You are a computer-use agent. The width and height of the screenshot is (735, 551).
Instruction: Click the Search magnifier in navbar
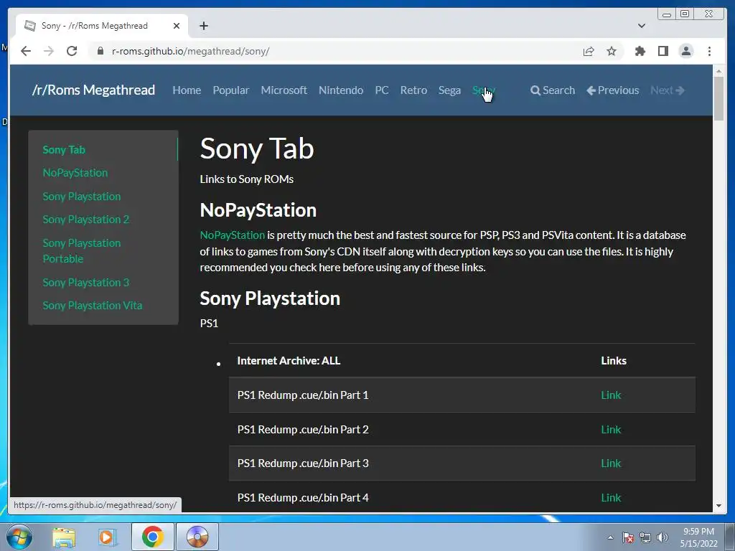click(x=553, y=90)
